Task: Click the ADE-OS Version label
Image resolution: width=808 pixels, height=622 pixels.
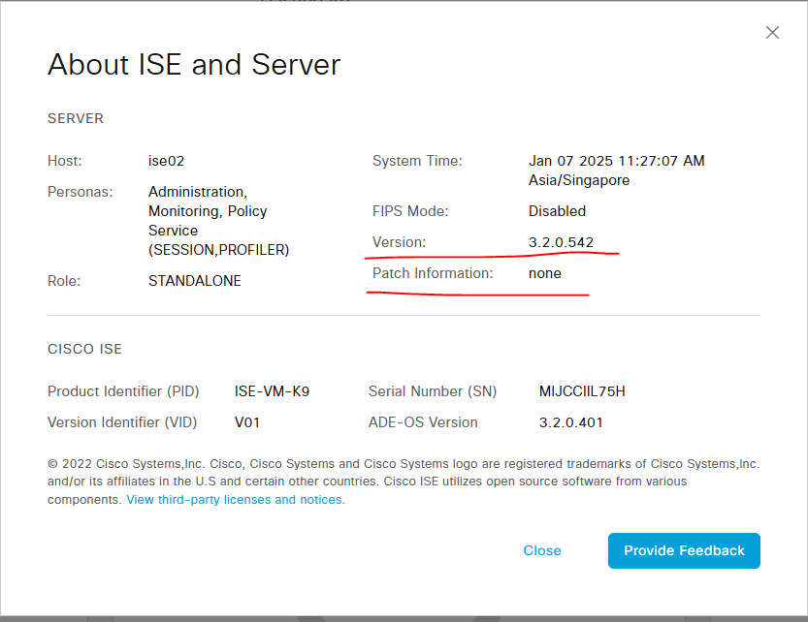Action: 423,422
